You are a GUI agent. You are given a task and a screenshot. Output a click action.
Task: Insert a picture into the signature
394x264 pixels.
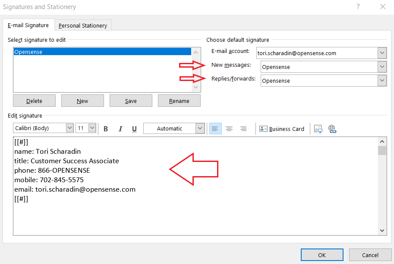[x=318, y=129]
